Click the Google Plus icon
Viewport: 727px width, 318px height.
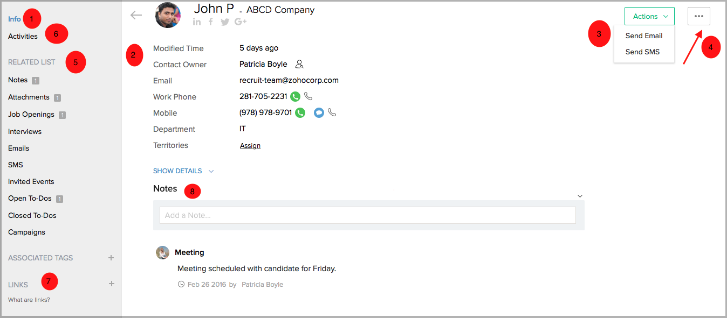pyautogui.click(x=241, y=22)
